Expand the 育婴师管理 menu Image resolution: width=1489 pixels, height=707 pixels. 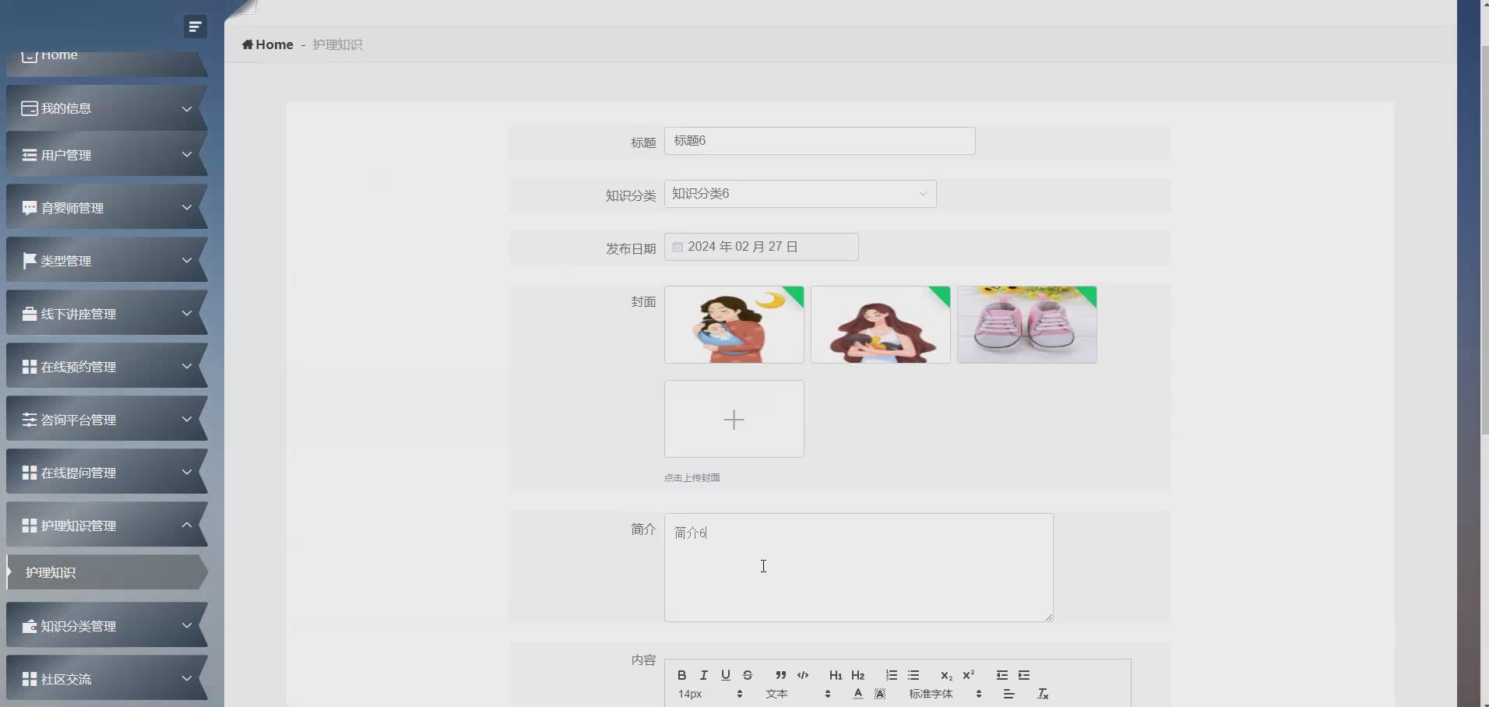(x=107, y=208)
